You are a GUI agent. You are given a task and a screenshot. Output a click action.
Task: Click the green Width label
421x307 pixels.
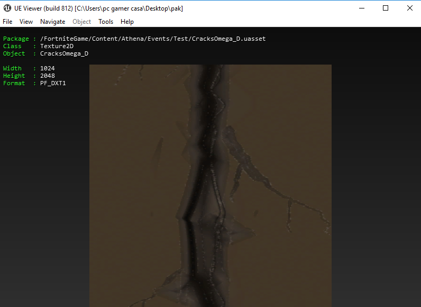[x=12, y=68]
